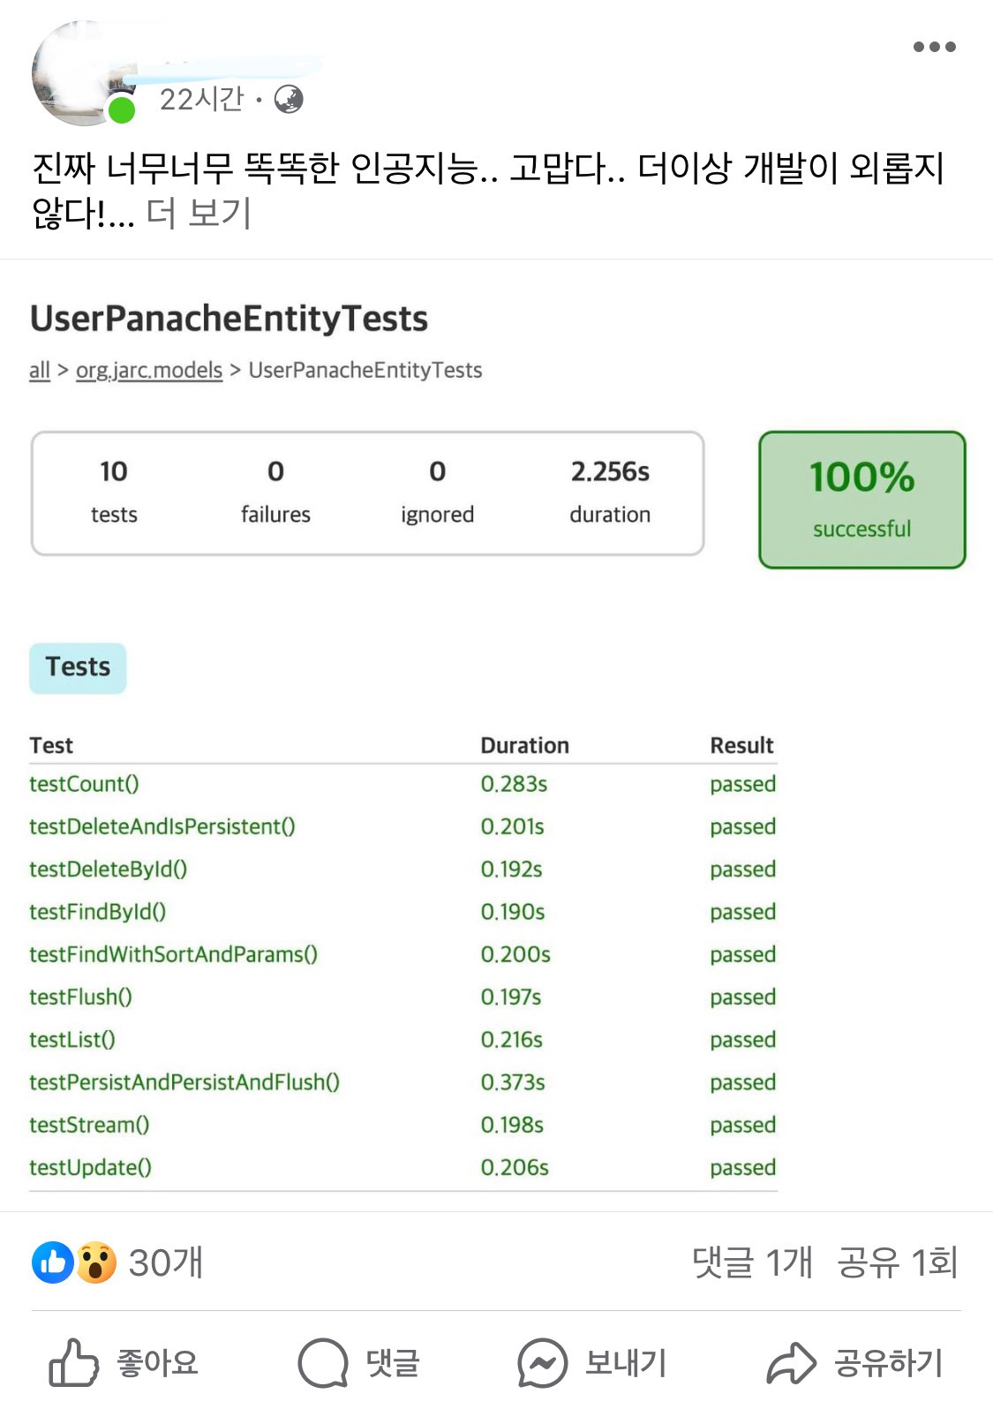
Task: Open the three-dot post options menu
Action: coord(934,47)
